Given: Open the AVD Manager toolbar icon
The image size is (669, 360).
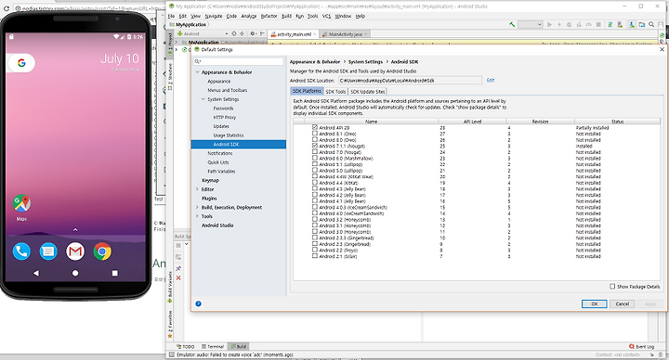Looking at the screenshot, I should pyautogui.click(x=620, y=25).
